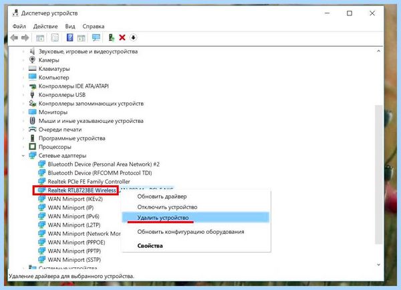Click the Update driver green toolbar icon
The image size is (401, 290).
[111, 37]
